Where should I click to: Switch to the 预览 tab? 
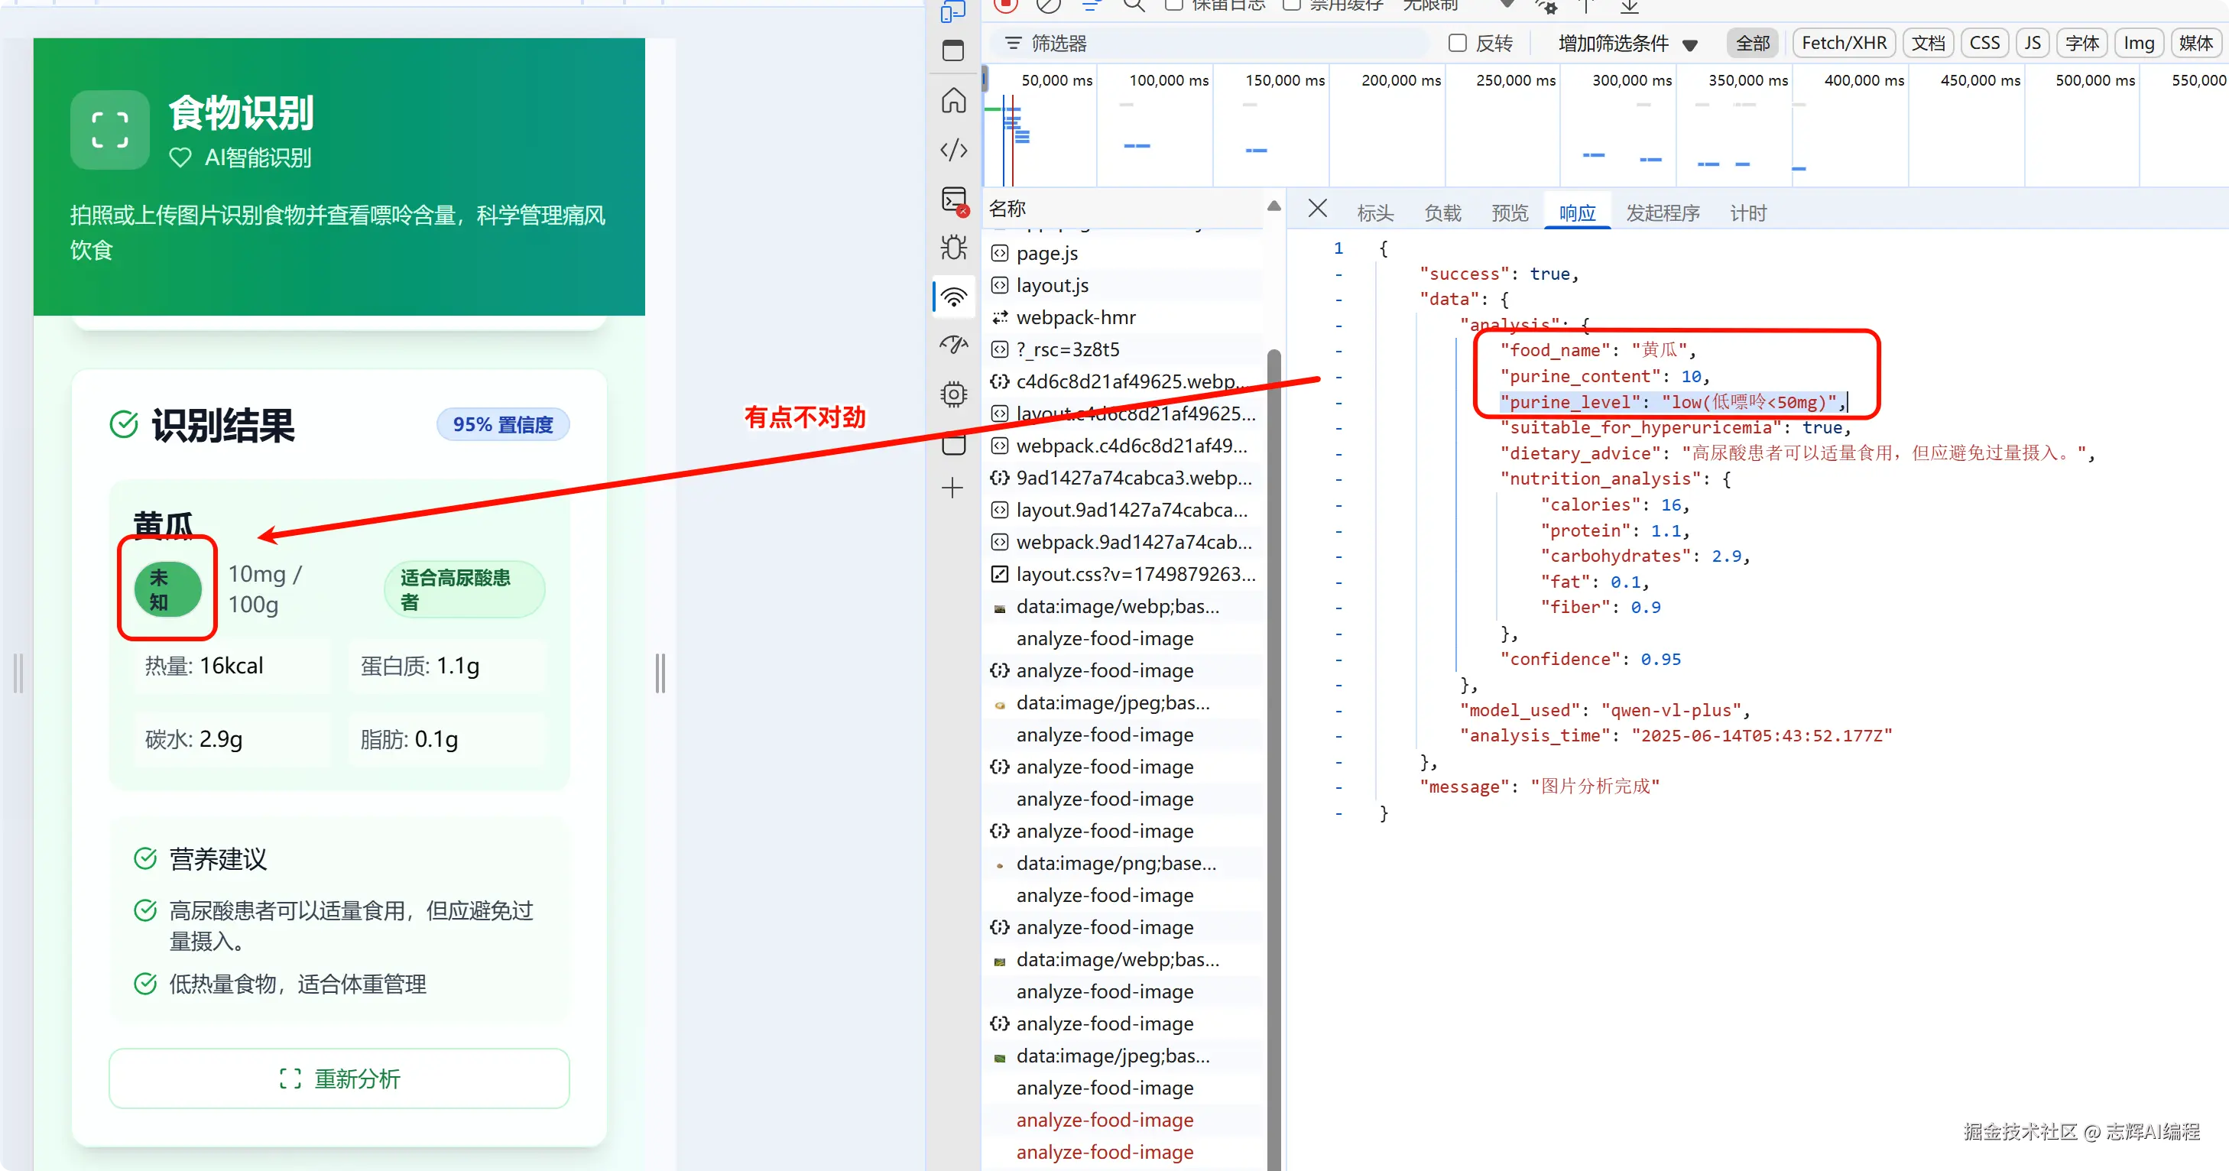pyautogui.click(x=1510, y=213)
